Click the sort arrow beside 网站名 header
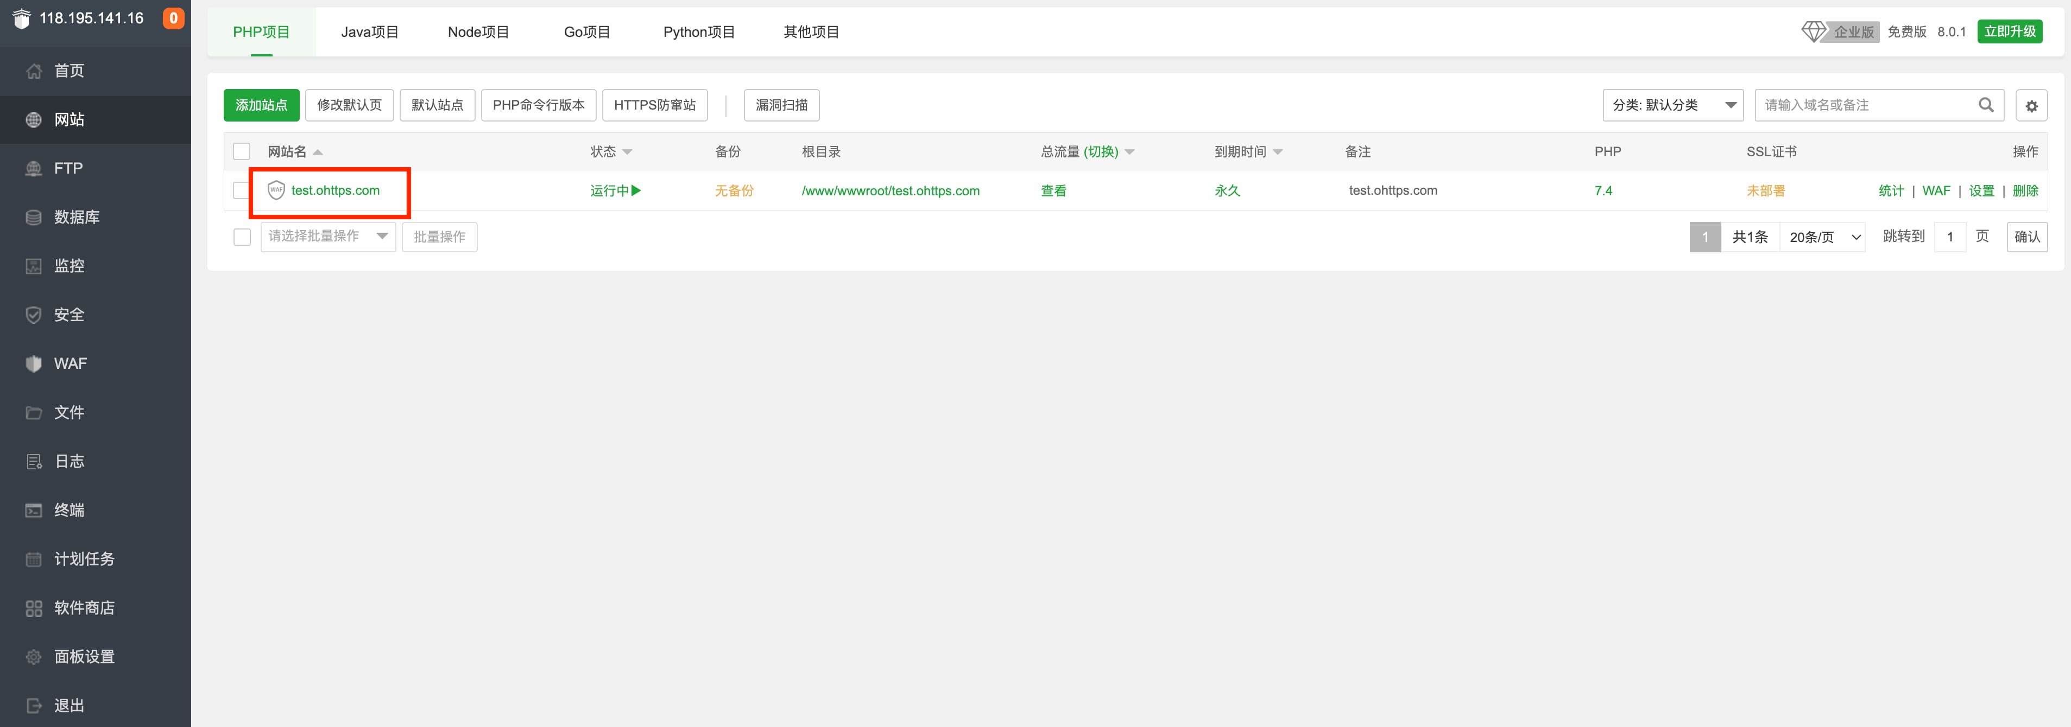The width and height of the screenshot is (2071, 727). (318, 152)
